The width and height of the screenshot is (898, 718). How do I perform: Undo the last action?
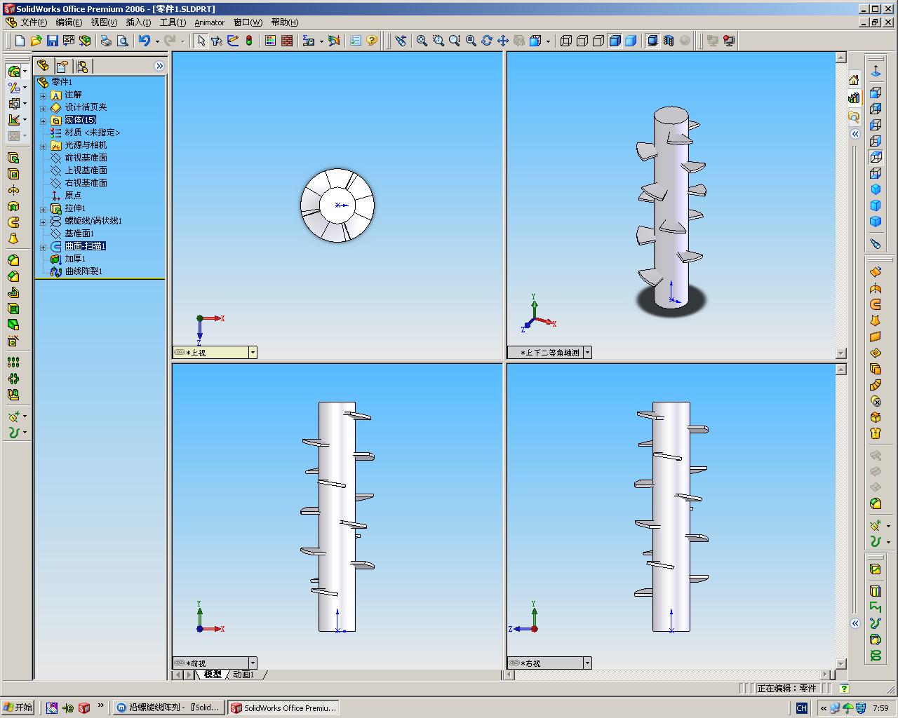pos(145,41)
